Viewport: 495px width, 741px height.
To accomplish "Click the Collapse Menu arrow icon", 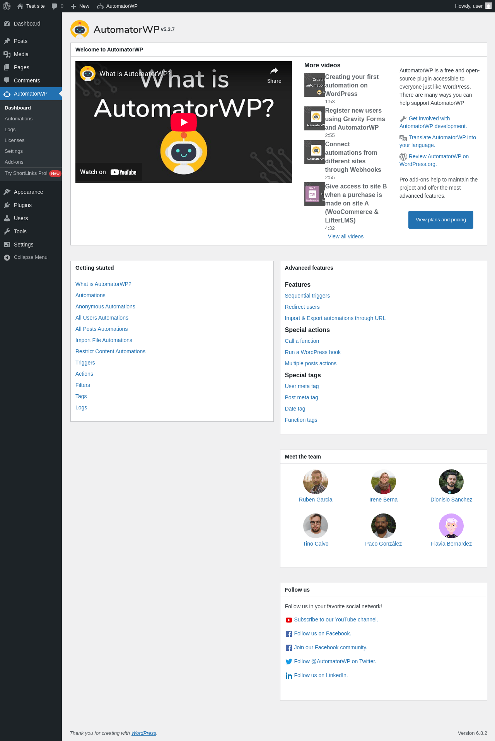I will pos(7,257).
